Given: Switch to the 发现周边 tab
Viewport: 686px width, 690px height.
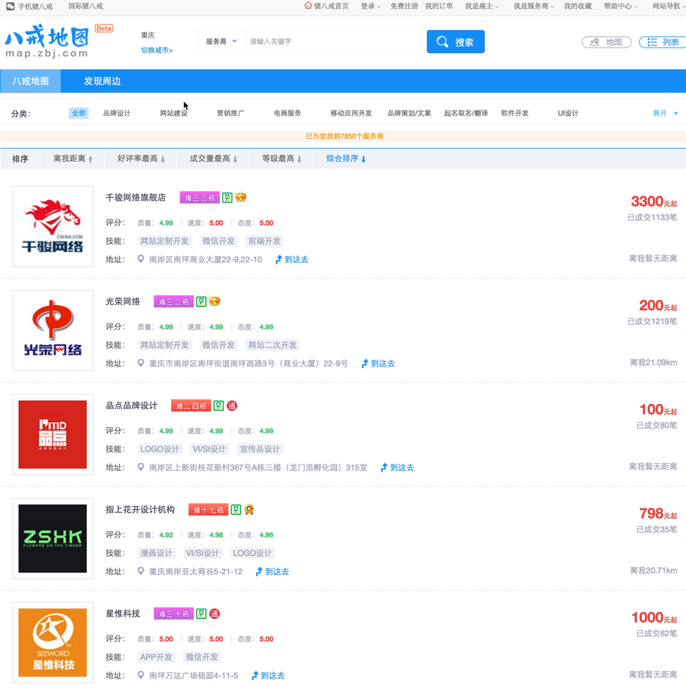Looking at the screenshot, I should [x=102, y=81].
